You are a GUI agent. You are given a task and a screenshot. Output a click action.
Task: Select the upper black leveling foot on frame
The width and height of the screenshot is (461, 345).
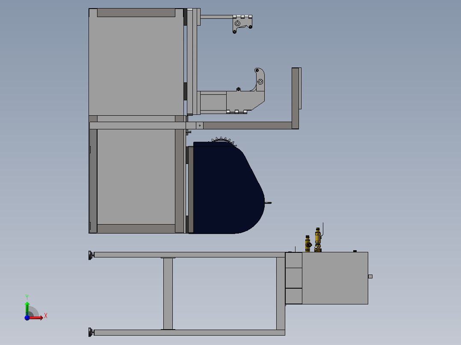tap(91, 255)
